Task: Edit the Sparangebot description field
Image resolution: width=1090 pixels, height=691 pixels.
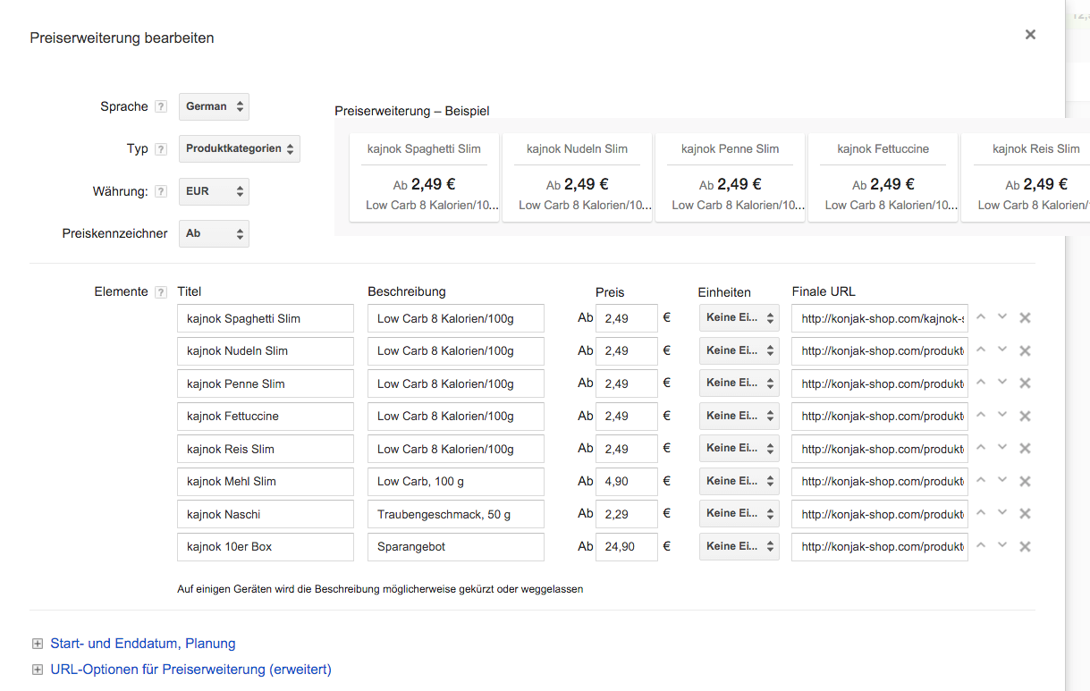Action: (x=456, y=547)
